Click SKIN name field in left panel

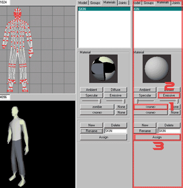116,131
